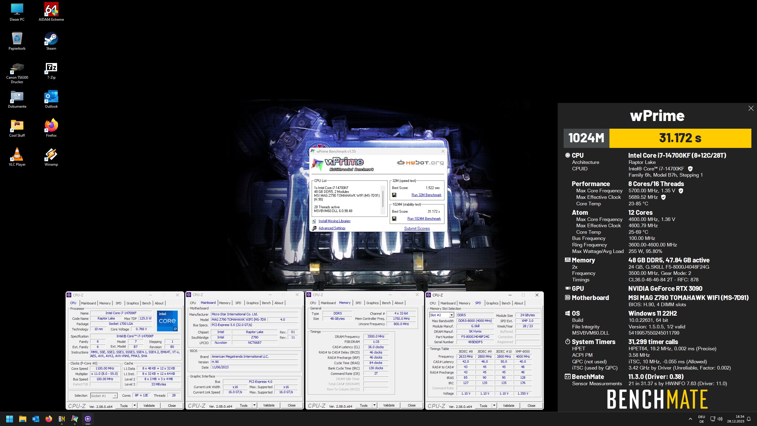
Task: Expand Tools dropdown in Mainboard CPU-Z window
Action: click(254, 405)
